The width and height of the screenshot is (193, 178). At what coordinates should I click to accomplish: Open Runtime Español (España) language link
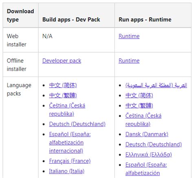tap(146, 169)
